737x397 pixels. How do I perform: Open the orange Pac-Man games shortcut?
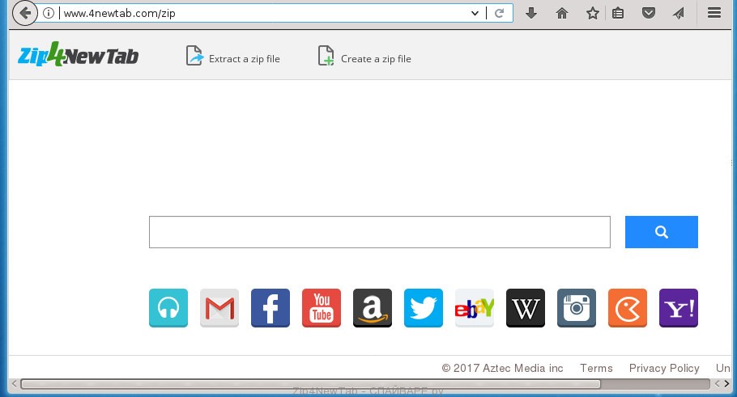pyautogui.click(x=628, y=308)
